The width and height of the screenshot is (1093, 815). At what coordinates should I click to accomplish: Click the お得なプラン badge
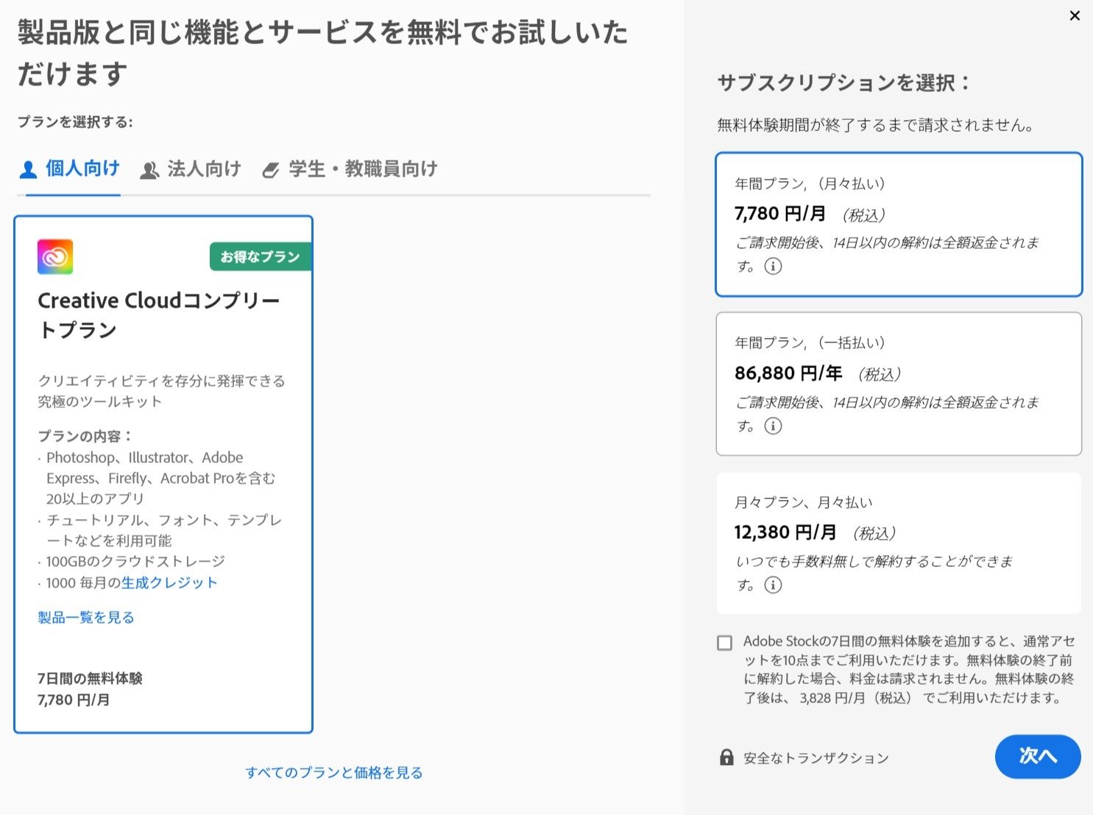click(259, 256)
